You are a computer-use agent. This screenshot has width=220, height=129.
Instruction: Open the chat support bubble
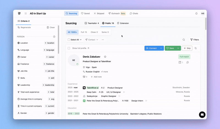point(202,115)
